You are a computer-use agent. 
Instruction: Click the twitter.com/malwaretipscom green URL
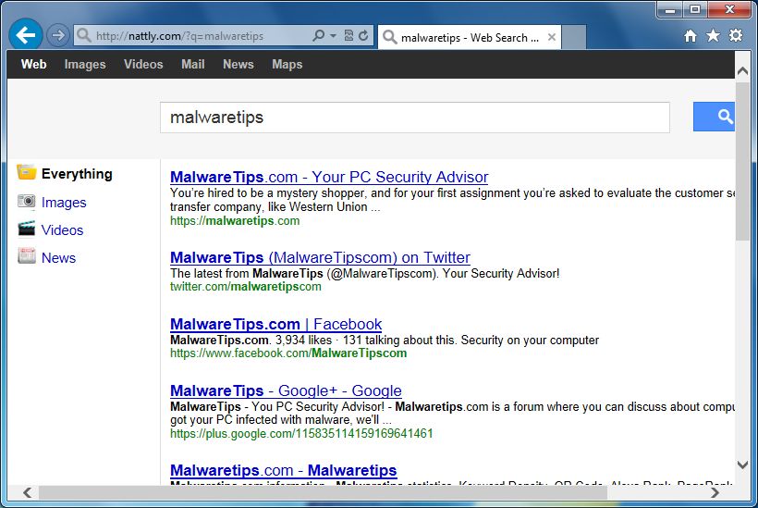coord(246,287)
